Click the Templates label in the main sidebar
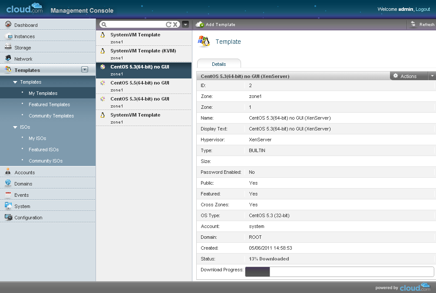This screenshot has width=436, height=293. (27, 70)
